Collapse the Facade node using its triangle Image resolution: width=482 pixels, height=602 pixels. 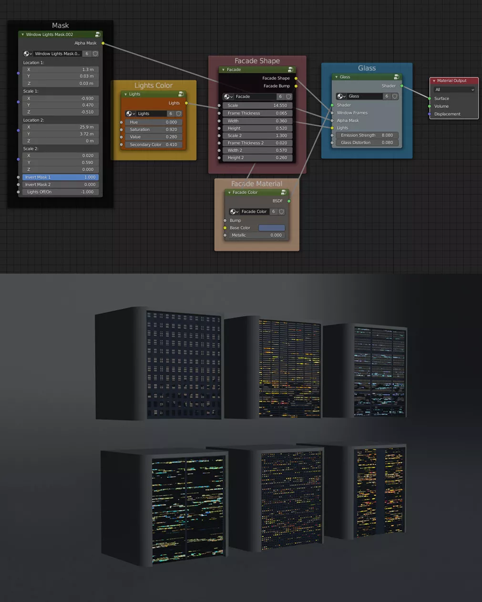click(x=223, y=70)
